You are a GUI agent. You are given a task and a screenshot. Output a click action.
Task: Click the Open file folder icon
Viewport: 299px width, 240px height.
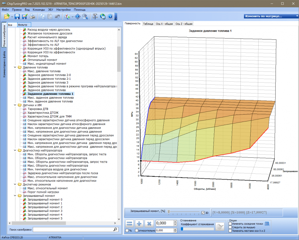[7, 17]
